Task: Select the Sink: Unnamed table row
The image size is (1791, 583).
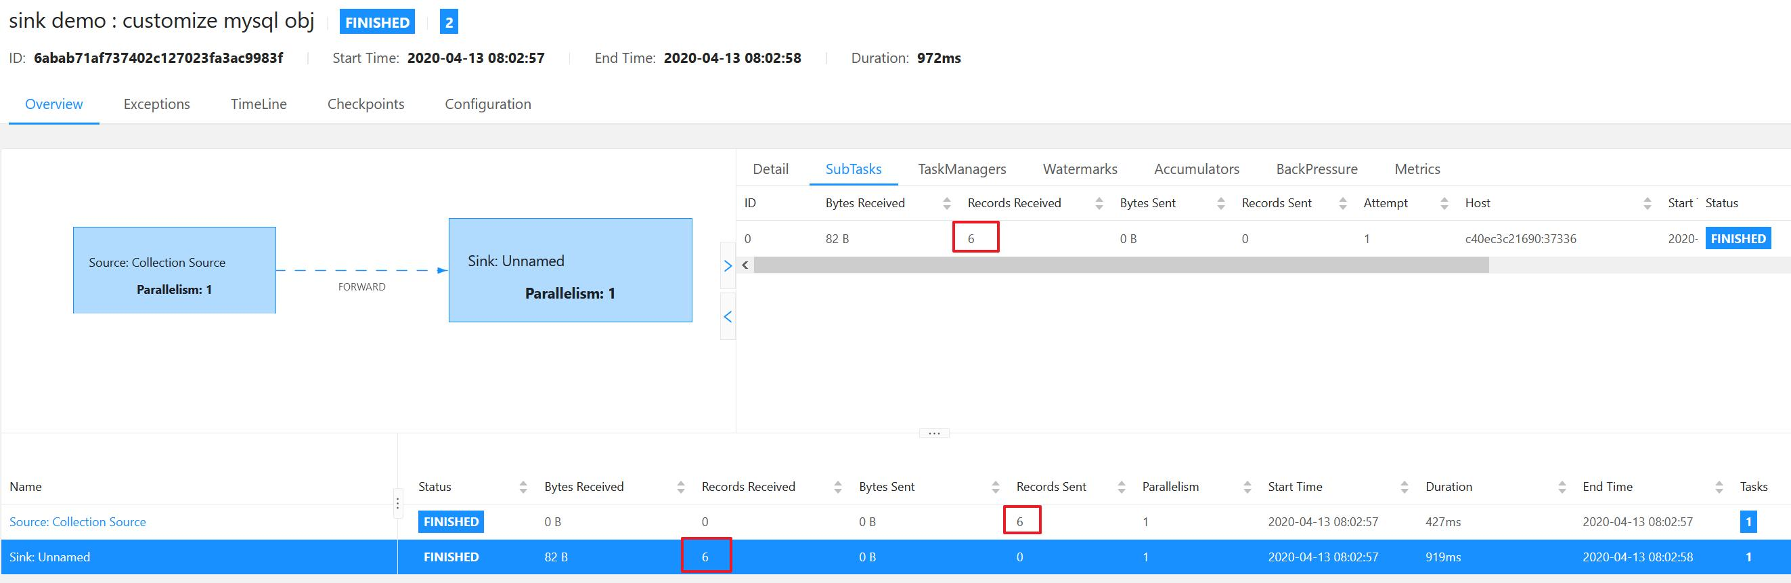Action: 895,557
